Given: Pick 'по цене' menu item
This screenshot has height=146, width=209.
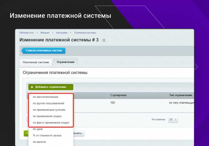Looking at the screenshot, I should (x=38, y=129).
